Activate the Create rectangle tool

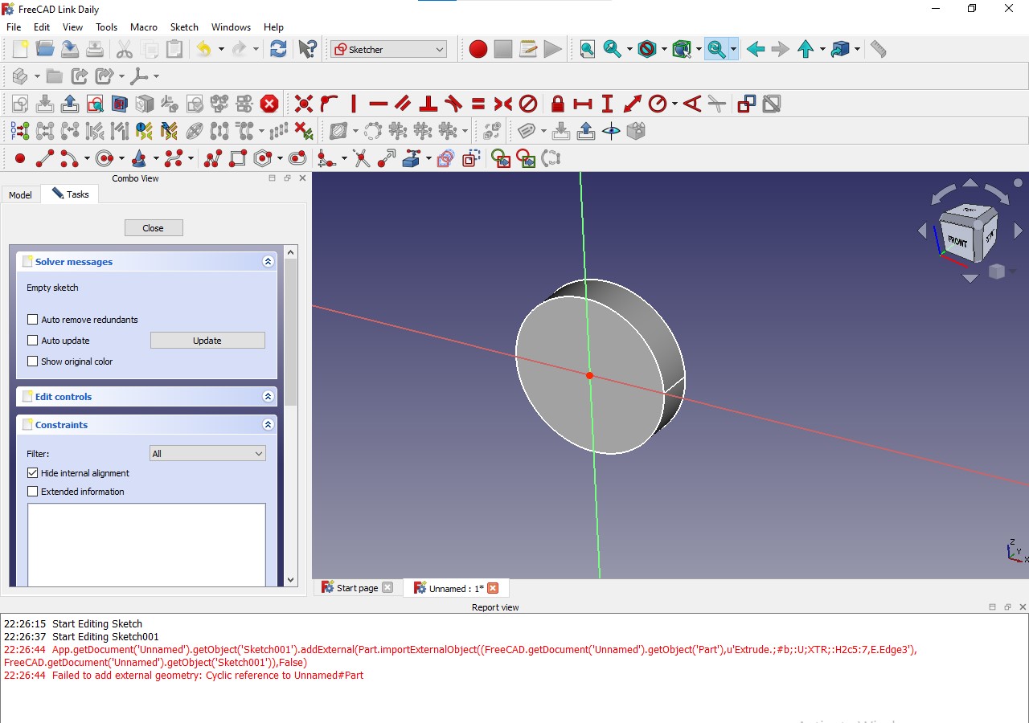point(238,157)
